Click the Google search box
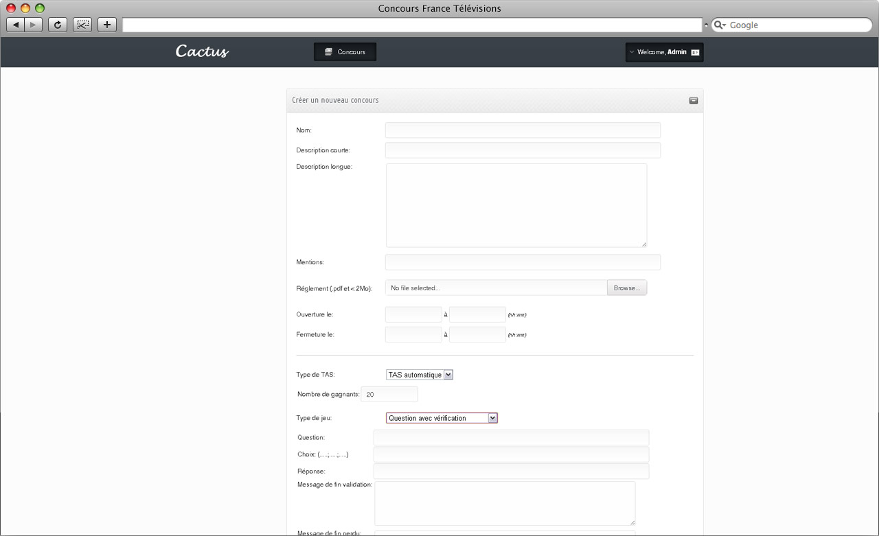Screen dimensions: 879x536 click(791, 25)
